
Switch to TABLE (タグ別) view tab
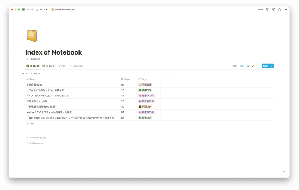pyautogui.click(x=54, y=66)
